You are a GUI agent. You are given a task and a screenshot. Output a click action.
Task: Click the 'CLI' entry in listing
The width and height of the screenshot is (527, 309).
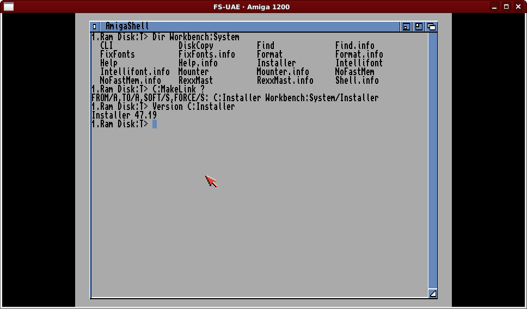point(107,45)
